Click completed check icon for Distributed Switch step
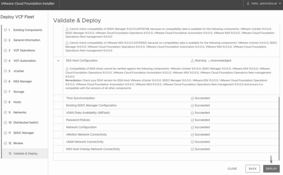Viewport: 283px width, 175px height. 6,122
